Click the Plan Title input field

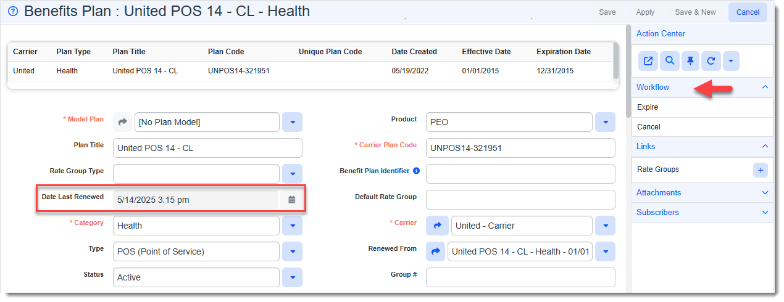[x=207, y=148]
